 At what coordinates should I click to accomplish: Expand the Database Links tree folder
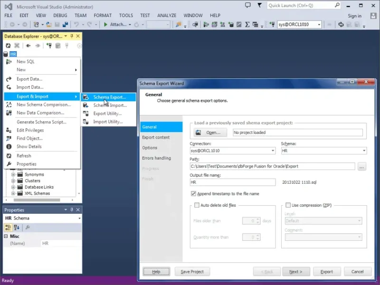click(x=13, y=187)
